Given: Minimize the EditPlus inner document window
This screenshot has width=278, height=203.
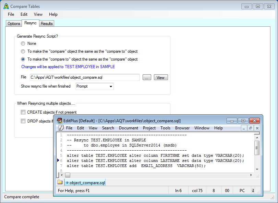Looking at the screenshot, I should pyautogui.click(x=244, y=128).
